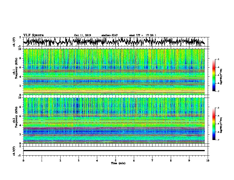Click the time axis tick label '9'
234x180 pixels.
tap(189, 161)
